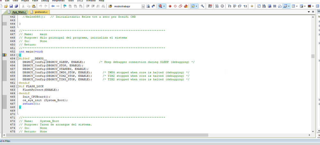Run to the cursor line
320x145 pixels.
pos(245,6)
